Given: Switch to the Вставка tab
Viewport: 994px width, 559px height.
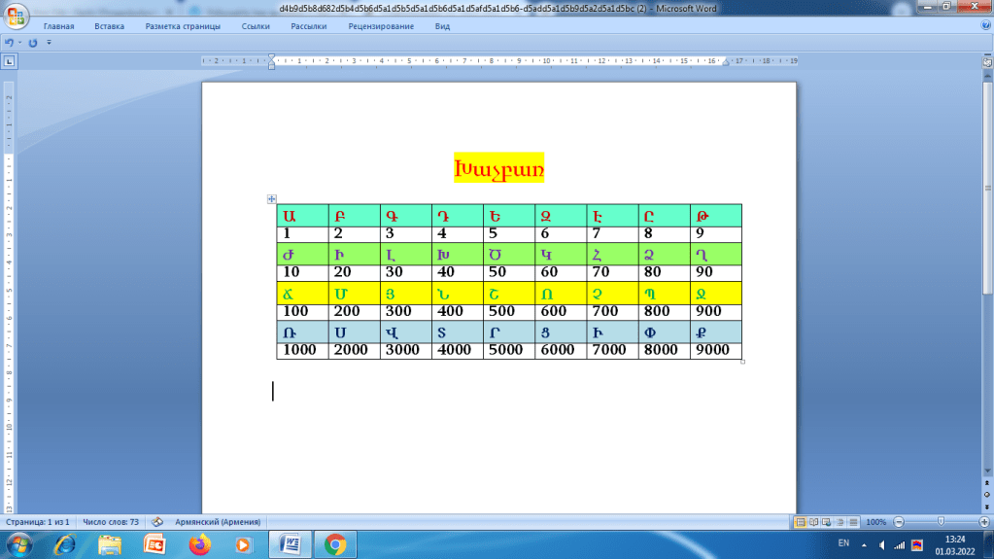Looking at the screenshot, I should pos(109,26).
